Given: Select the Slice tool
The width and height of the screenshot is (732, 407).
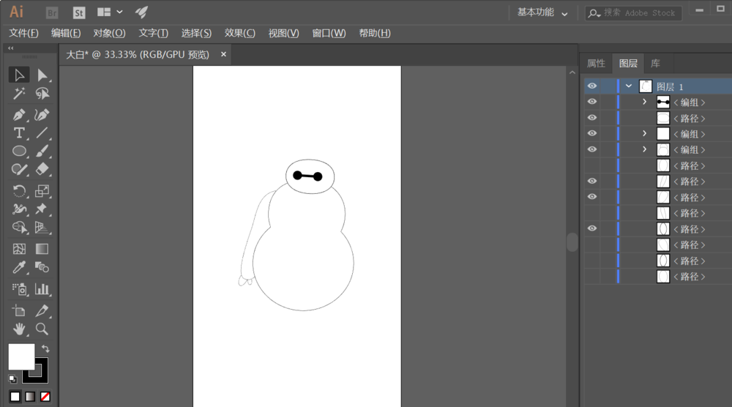Looking at the screenshot, I should pyautogui.click(x=42, y=311).
